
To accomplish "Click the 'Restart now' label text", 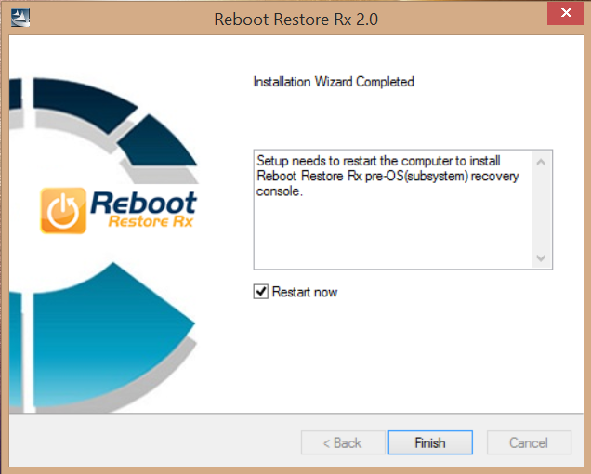I will (305, 292).
